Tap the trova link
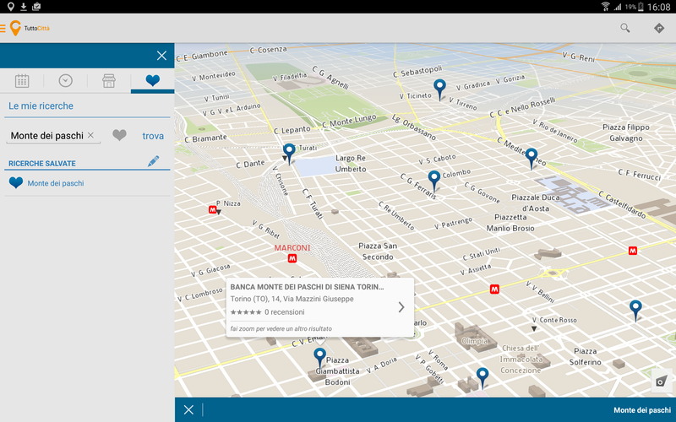Screen dimensions: 676x422 tap(153, 136)
